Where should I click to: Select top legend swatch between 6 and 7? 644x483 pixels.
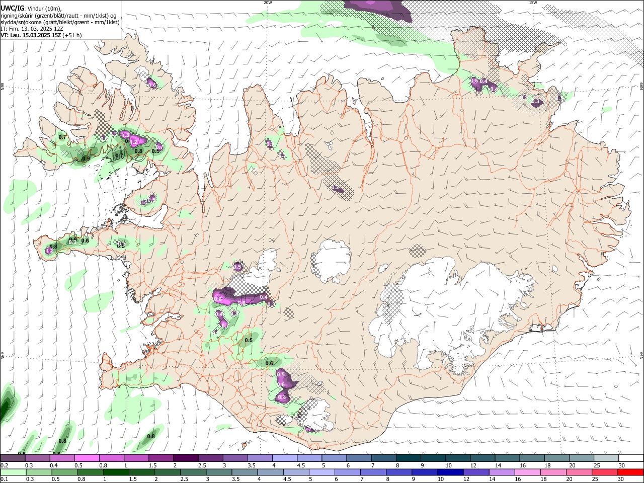coord(358,458)
